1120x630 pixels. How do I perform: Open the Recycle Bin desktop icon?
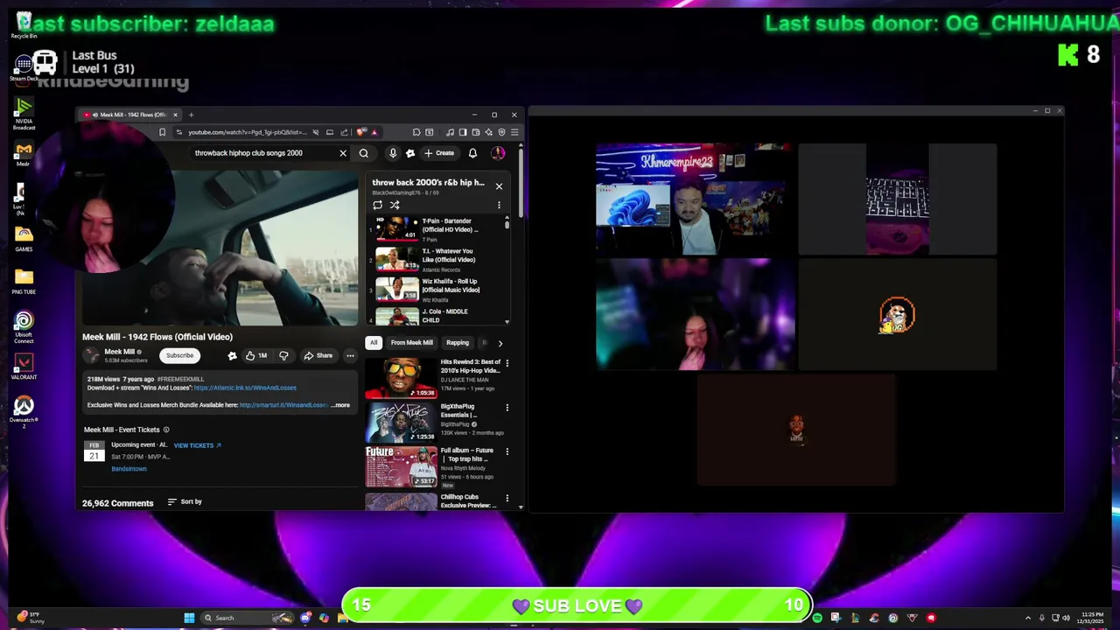point(24,24)
